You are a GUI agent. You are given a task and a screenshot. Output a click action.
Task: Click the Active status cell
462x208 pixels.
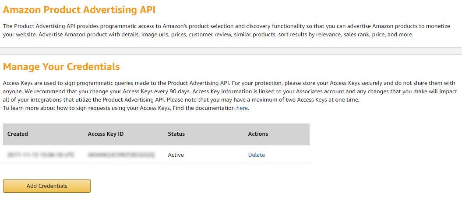[x=176, y=155]
